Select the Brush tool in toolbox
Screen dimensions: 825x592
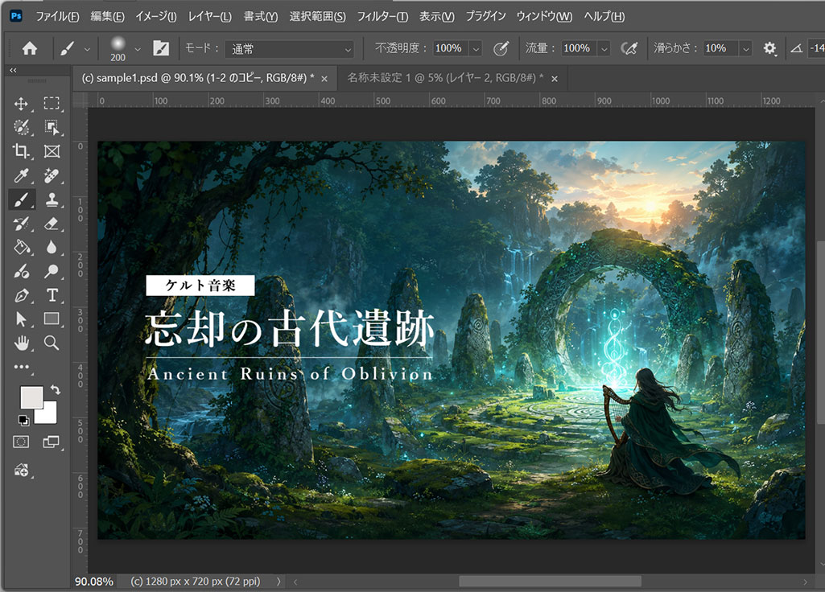coord(21,199)
